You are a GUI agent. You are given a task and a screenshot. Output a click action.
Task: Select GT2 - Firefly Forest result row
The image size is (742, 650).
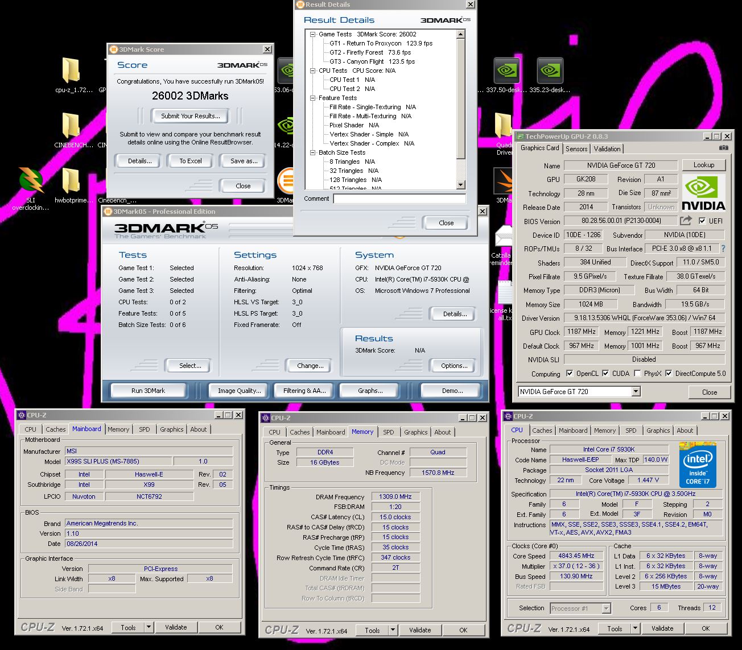(370, 52)
